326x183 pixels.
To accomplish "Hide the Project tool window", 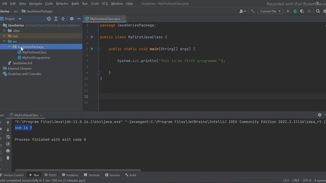I will 79,19.
